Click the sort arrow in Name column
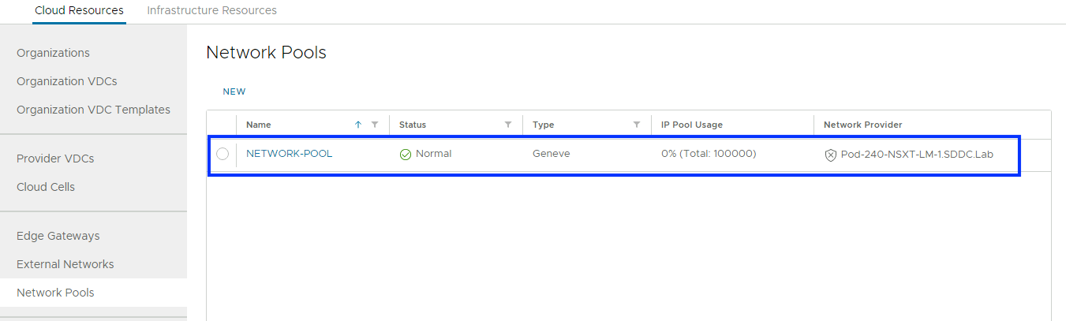Screen dimensions: 1066x321 click(x=358, y=125)
